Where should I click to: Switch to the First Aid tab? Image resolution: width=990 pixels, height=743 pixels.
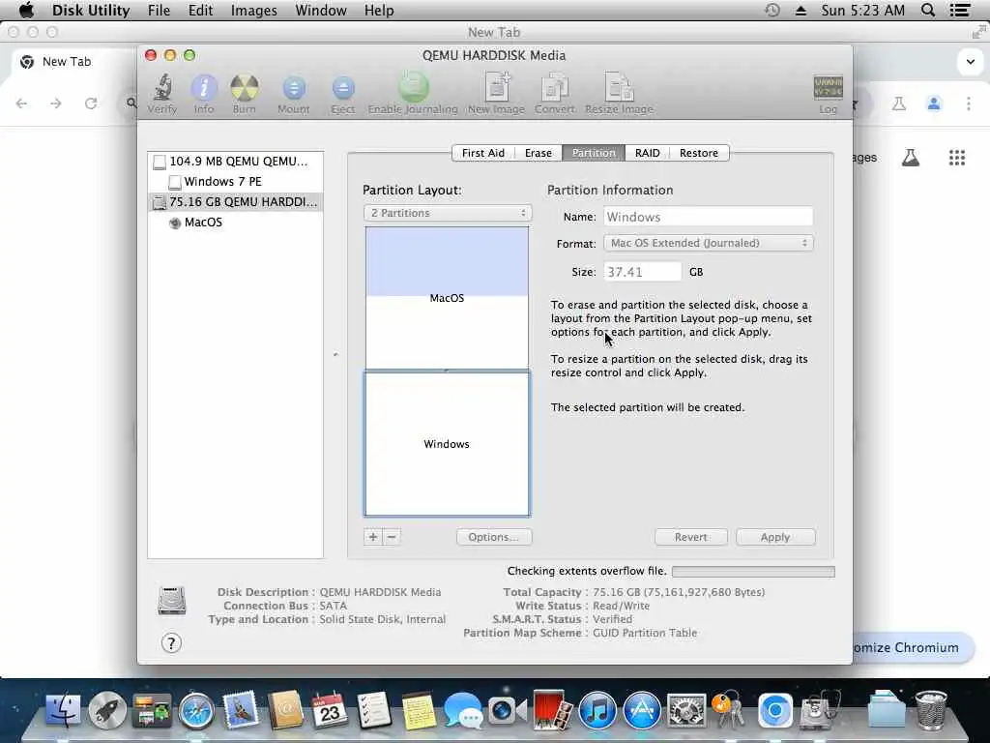tap(483, 153)
